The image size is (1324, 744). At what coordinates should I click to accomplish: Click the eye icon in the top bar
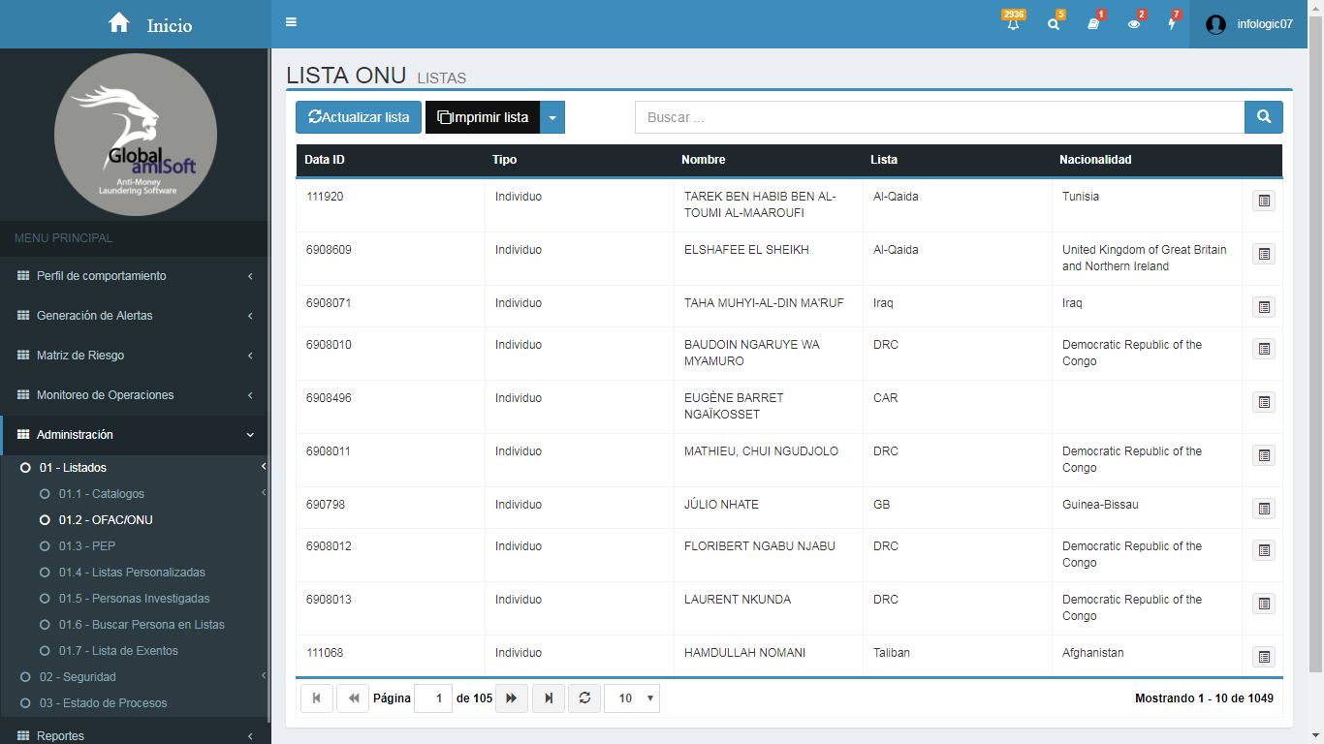1134,24
